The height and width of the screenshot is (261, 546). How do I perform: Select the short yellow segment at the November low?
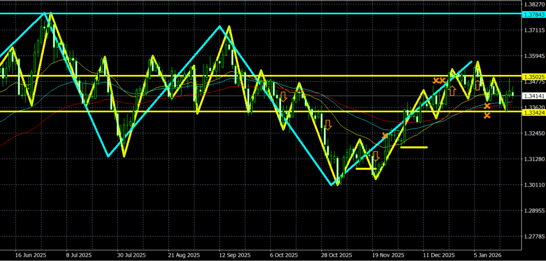pos(364,169)
